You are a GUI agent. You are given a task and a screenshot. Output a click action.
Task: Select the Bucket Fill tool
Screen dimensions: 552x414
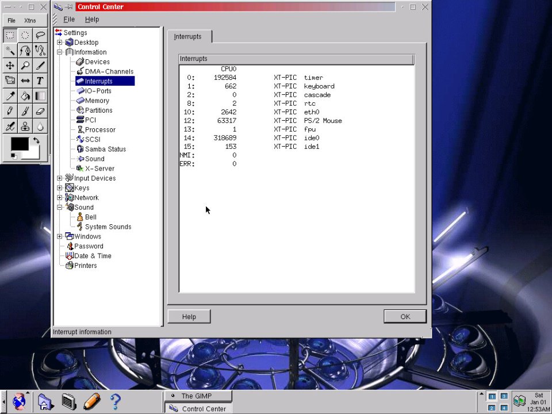tap(25, 96)
